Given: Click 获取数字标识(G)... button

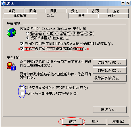Looking at the screenshot, I should point(110,78).
